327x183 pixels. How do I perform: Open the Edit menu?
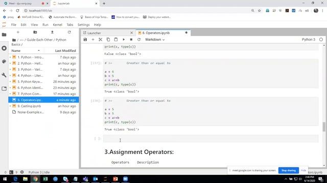24,25
